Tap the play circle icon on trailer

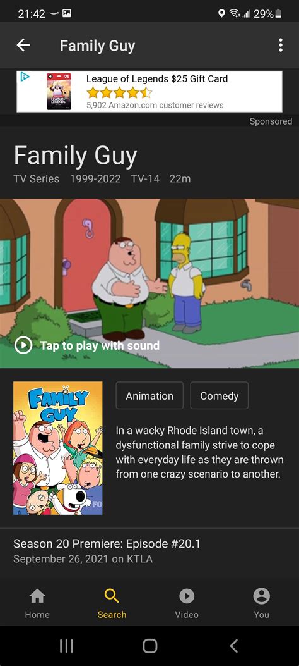23,346
